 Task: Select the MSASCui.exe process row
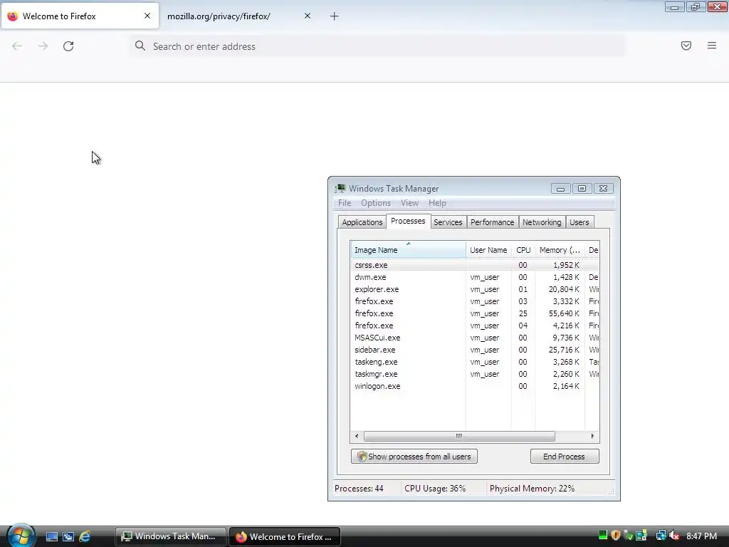tap(475, 337)
